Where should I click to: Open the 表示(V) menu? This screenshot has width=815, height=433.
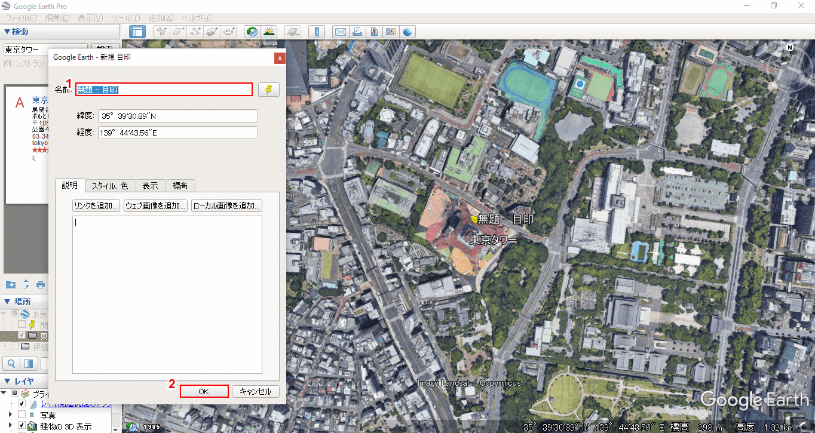click(x=90, y=18)
